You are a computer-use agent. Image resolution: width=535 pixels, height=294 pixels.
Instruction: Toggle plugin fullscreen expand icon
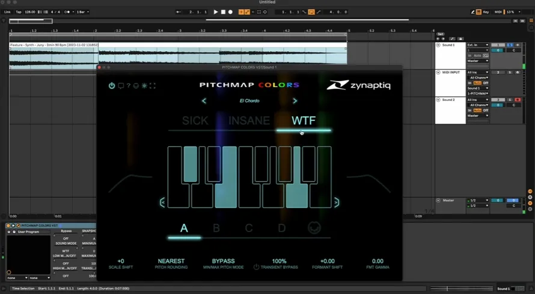[153, 85]
